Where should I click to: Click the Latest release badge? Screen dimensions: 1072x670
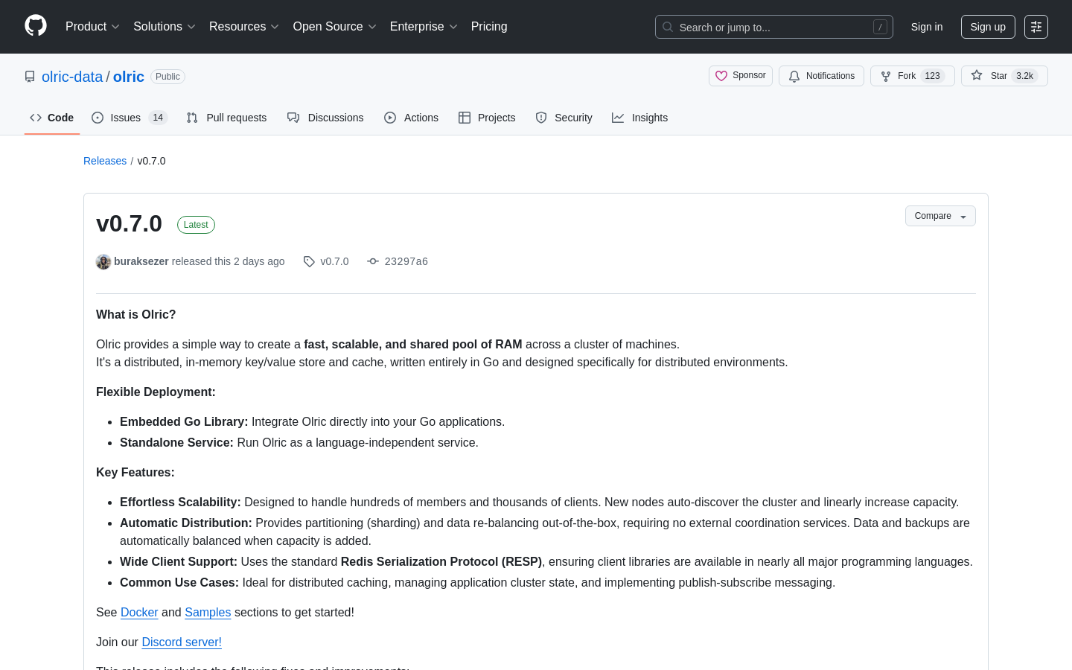196,225
